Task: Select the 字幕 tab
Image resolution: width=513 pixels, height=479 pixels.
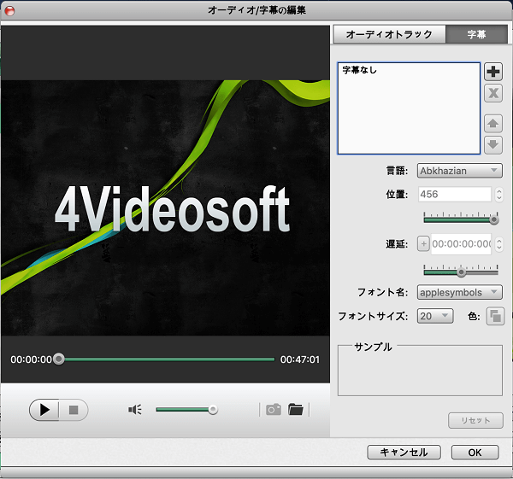Action: tap(476, 35)
